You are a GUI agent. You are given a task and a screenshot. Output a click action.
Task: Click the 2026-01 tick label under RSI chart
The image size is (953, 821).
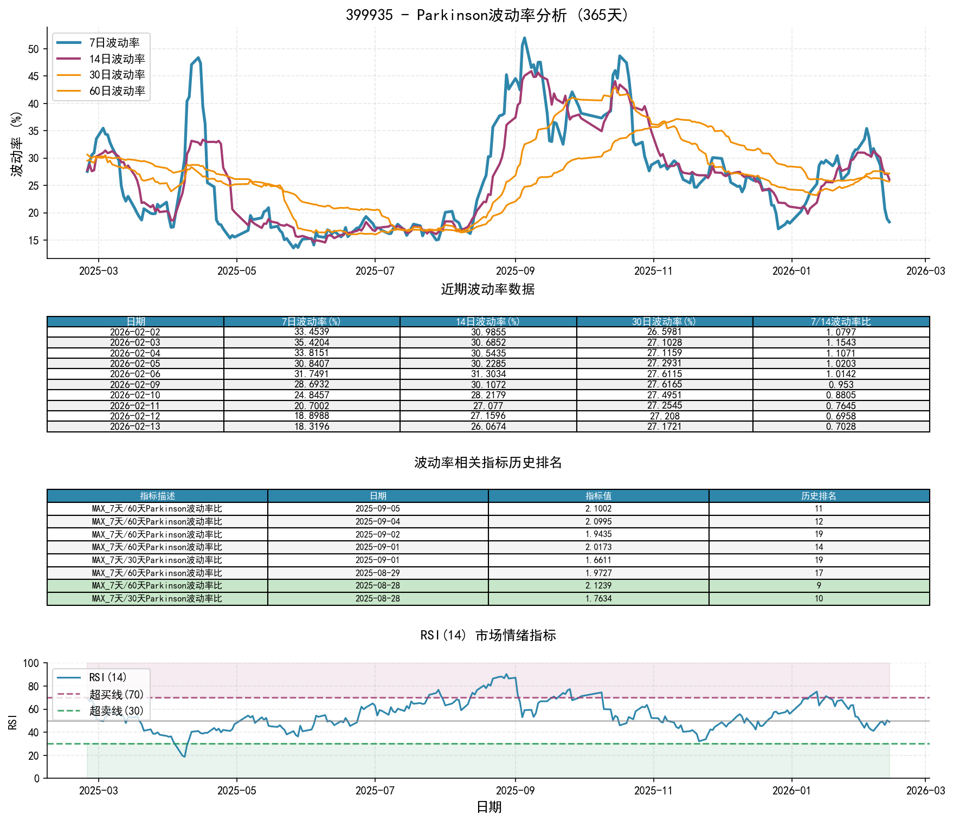(x=791, y=791)
